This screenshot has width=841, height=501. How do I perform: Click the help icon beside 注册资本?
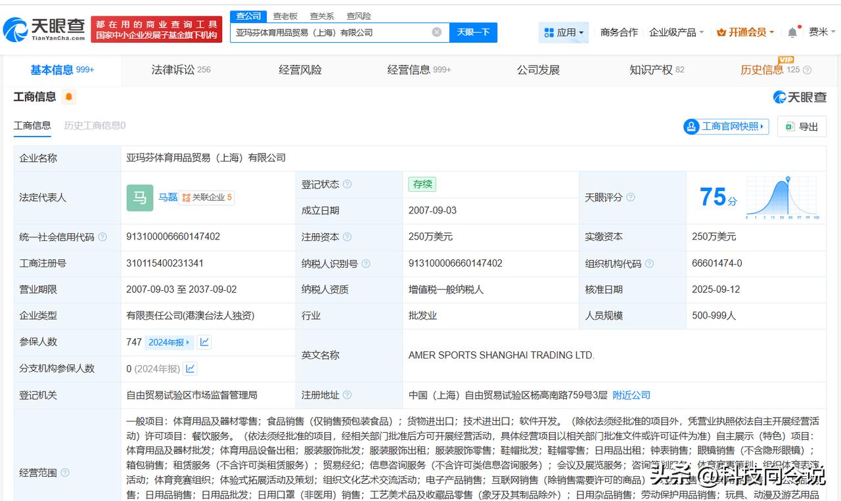pos(347,237)
